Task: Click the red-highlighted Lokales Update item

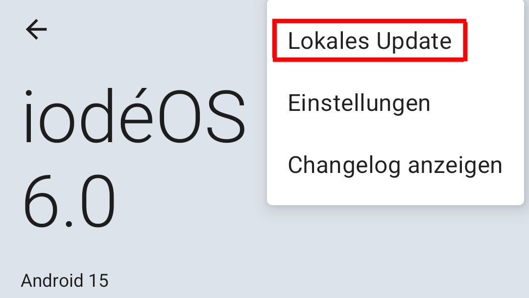Action: tap(369, 41)
